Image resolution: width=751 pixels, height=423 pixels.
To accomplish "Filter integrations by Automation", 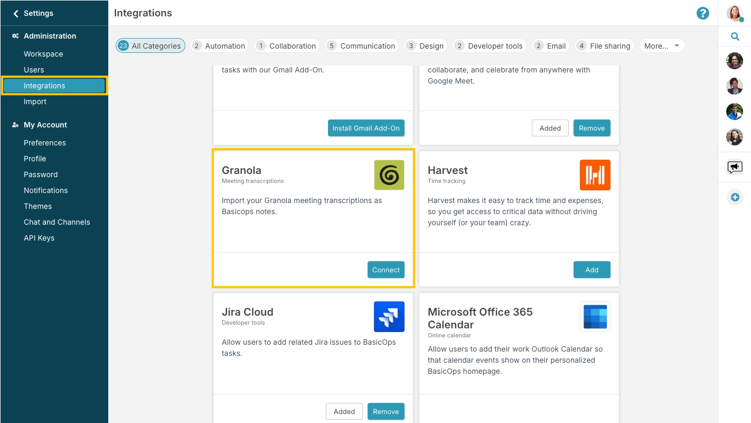I will (x=219, y=46).
